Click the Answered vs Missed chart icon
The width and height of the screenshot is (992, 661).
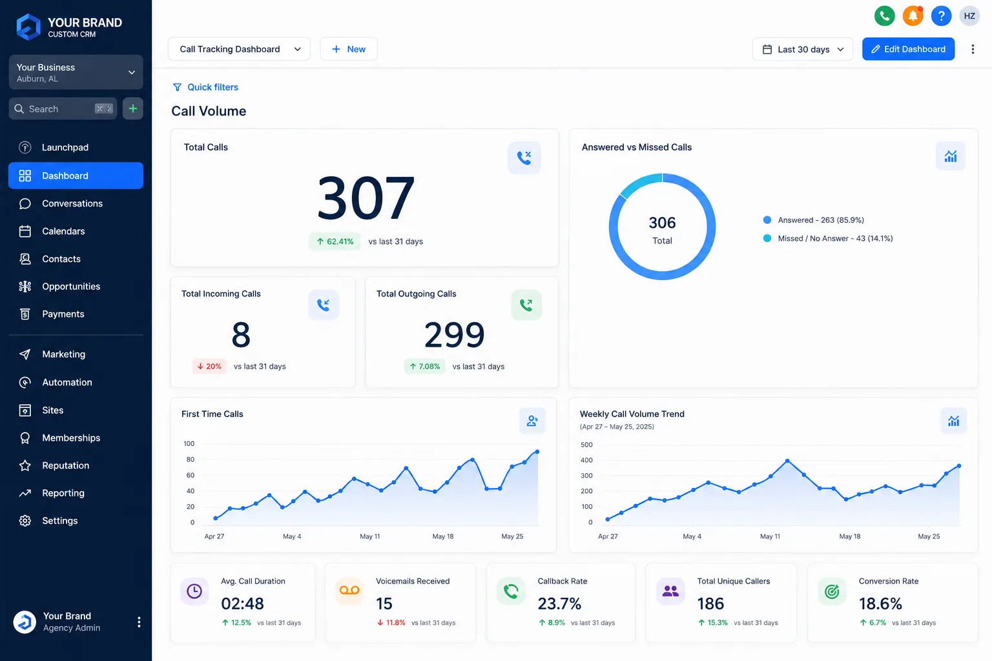950,156
